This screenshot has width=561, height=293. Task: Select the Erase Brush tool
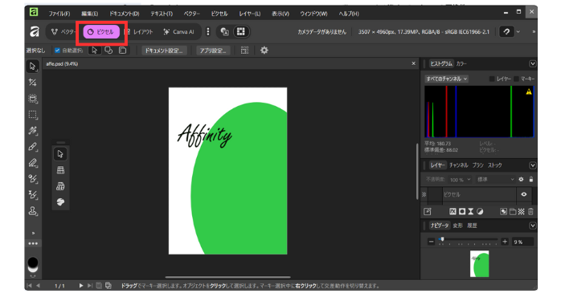point(33,163)
